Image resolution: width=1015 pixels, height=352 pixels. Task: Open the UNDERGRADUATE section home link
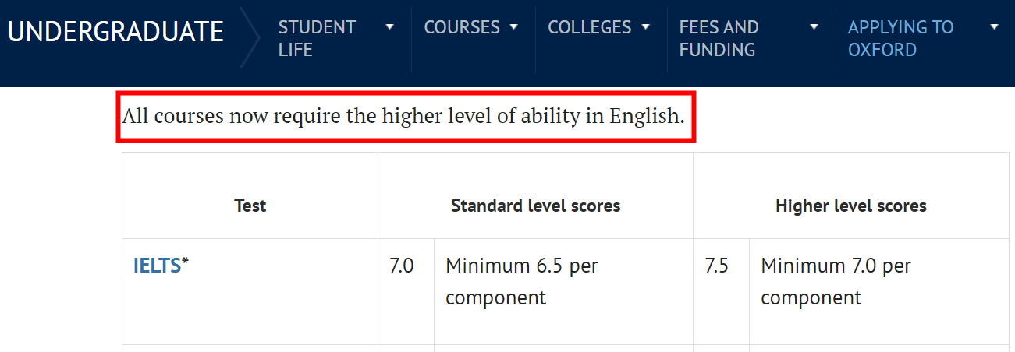coord(115,32)
